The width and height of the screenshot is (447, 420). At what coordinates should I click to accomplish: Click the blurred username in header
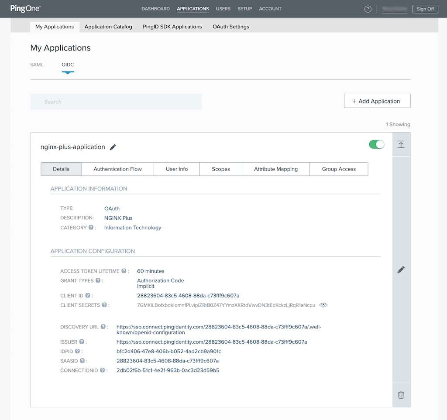point(395,9)
